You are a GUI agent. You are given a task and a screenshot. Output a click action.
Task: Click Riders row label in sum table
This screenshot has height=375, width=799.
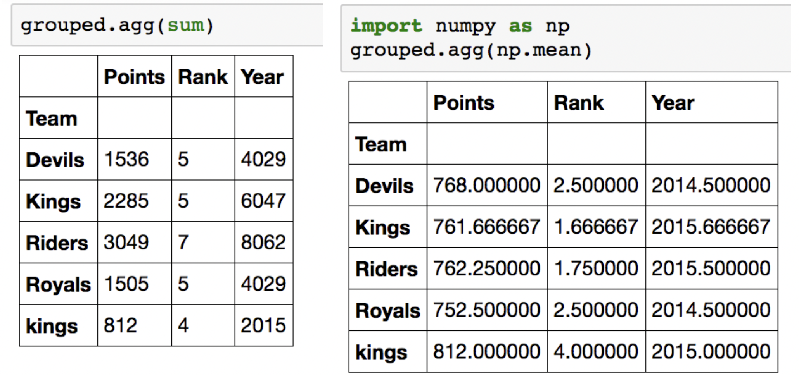57,243
